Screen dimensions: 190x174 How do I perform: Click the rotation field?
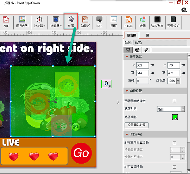click(x=142, y=81)
